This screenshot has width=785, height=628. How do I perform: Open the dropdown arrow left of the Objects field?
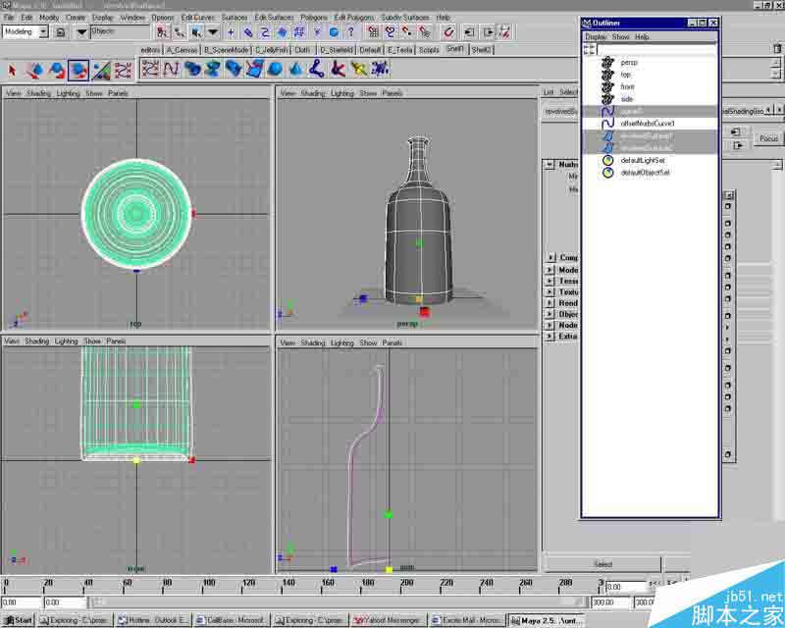81,32
